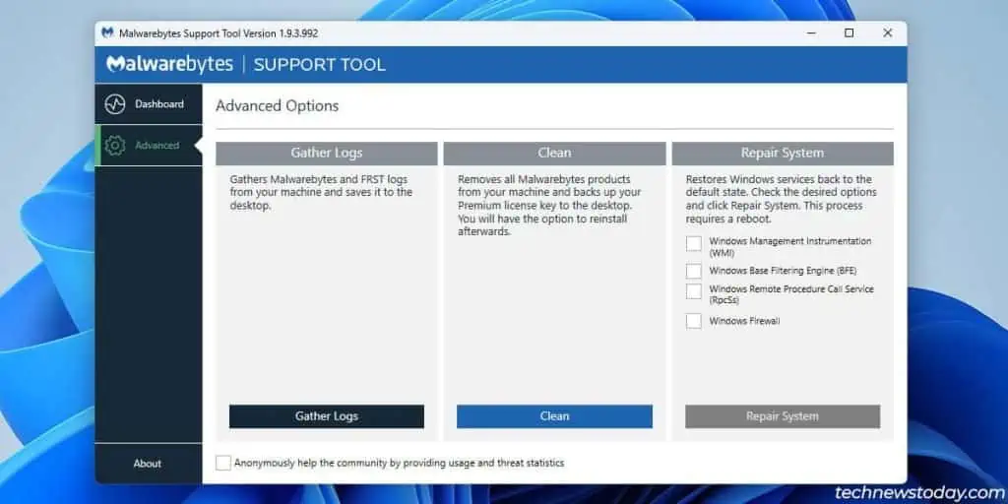Click 'Windows Base Filtering Engine (BFE)' label

pos(783,271)
